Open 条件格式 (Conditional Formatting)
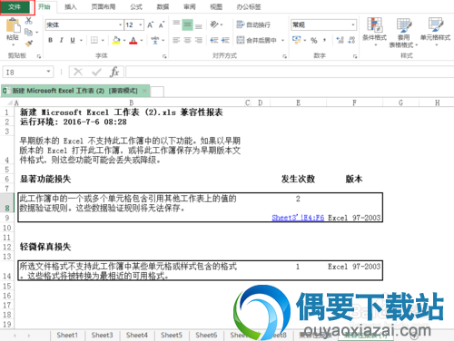The width and height of the screenshot is (454, 341). point(375,32)
